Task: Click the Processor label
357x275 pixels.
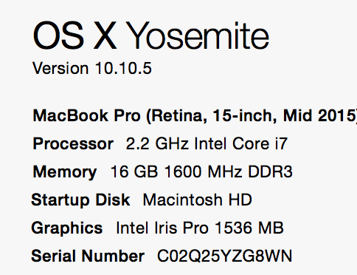Action: (x=73, y=144)
